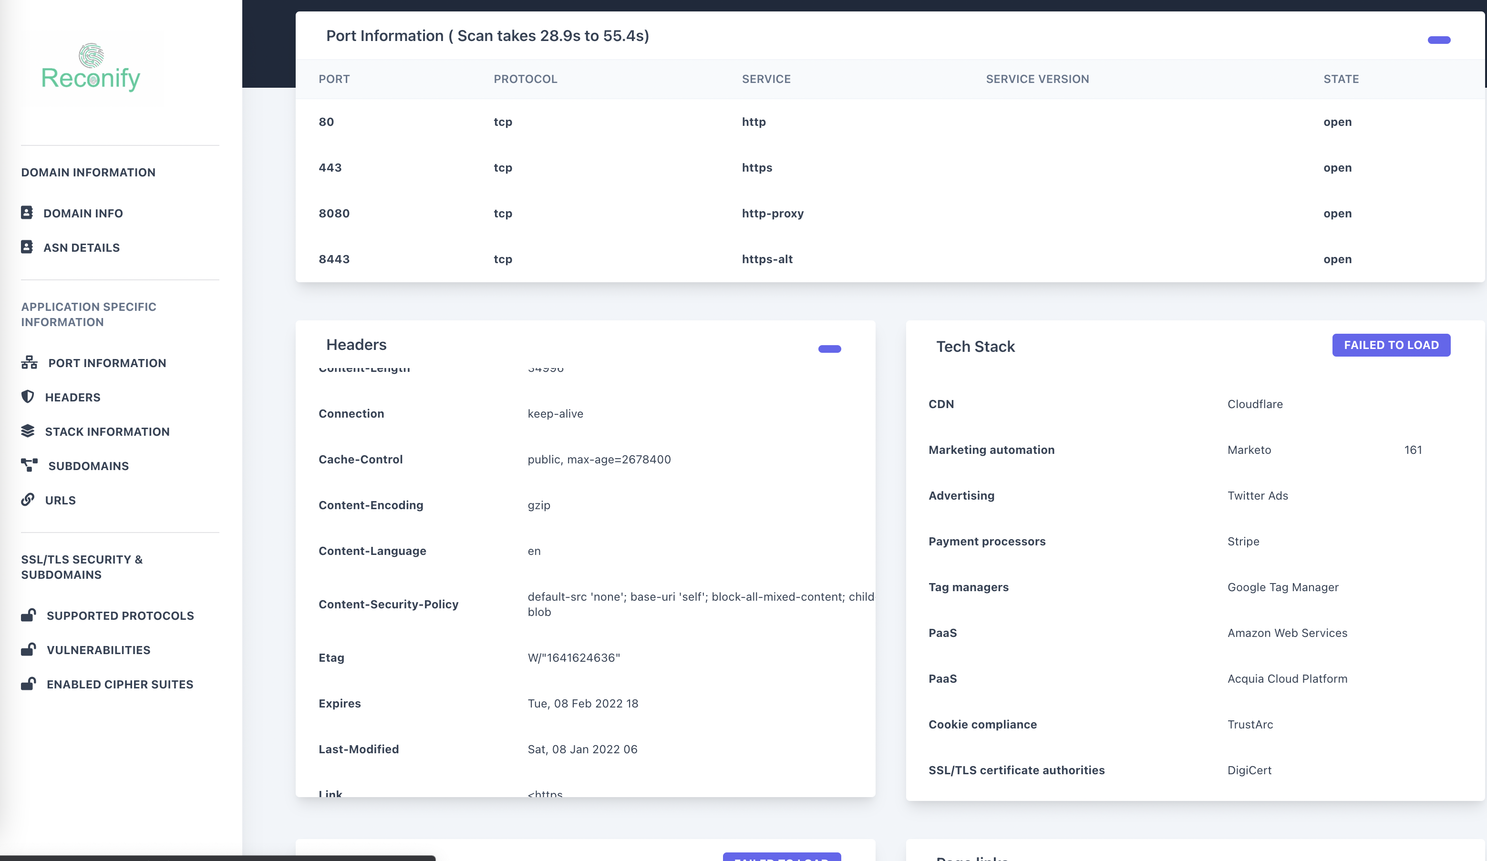Click the STATE column header

pyautogui.click(x=1341, y=79)
